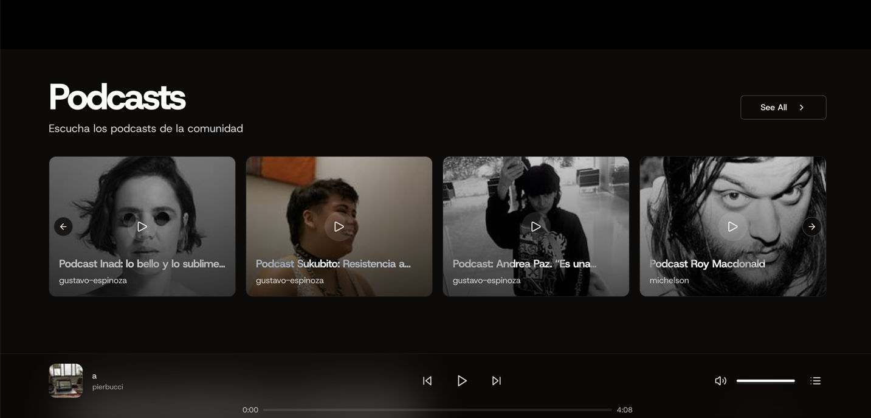This screenshot has width=871, height=418.
Task: Seek on the playback progress bar
Action: (438, 409)
